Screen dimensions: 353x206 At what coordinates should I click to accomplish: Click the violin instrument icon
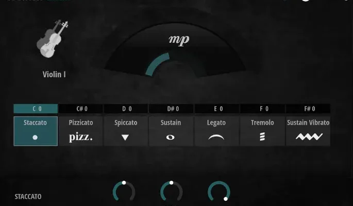click(53, 39)
